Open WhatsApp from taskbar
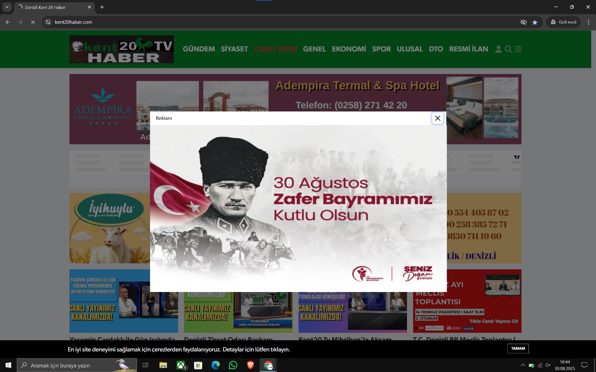596x372 pixels. tap(233, 365)
